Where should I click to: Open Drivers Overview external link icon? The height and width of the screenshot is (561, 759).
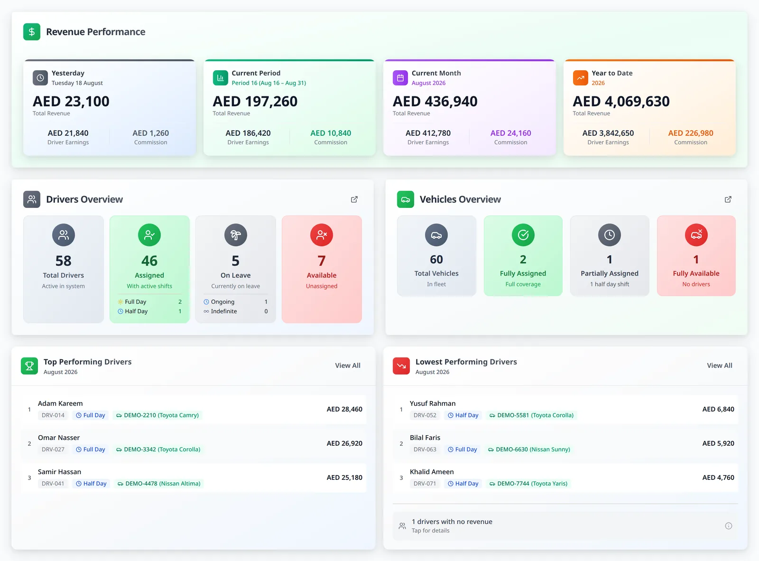pos(354,199)
